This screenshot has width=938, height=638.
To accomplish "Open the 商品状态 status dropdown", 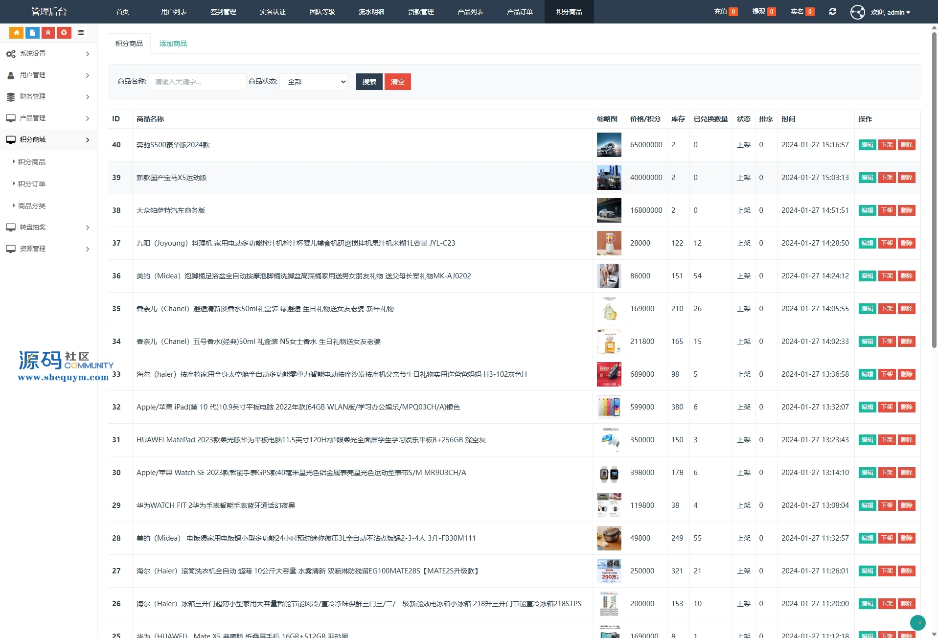I will click(x=314, y=82).
